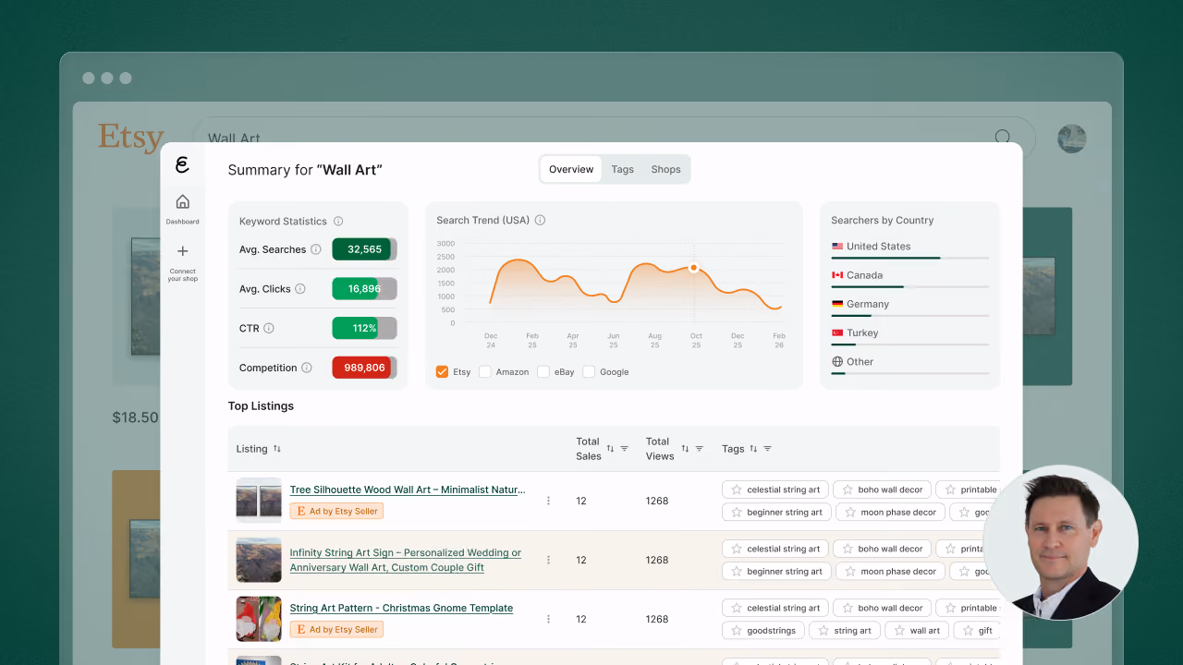This screenshot has width=1183, height=665.
Task: Click the extension logo atop the sidebar
Action: click(x=182, y=165)
